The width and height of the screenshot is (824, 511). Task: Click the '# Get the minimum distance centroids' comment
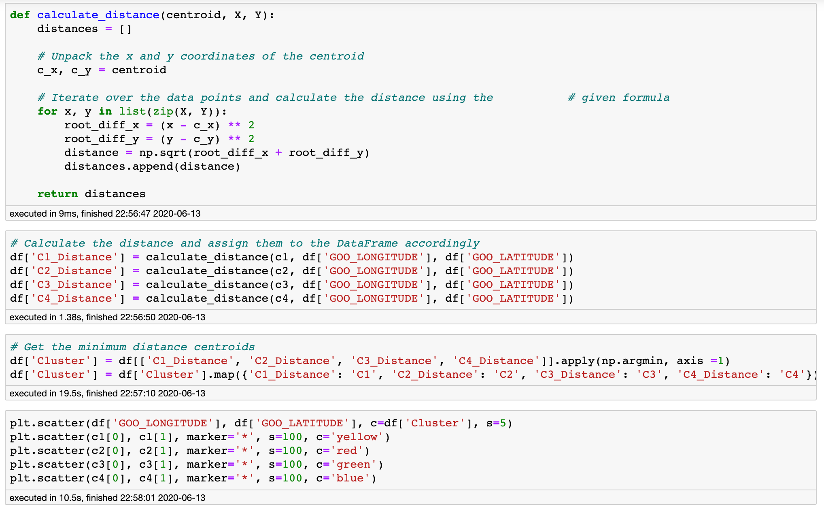pyautogui.click(x=133, y=347)
